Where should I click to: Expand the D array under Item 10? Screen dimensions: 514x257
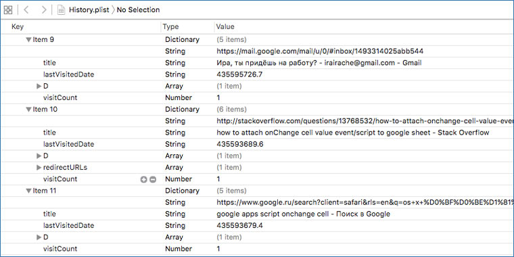pyautogui.click(x=39, y=156)
